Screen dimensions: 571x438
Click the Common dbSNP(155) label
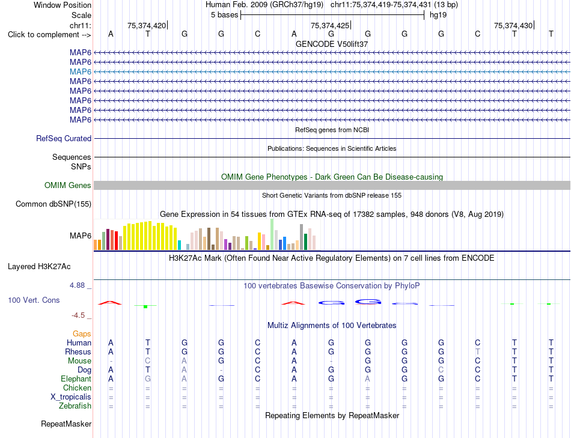[53, 204]
